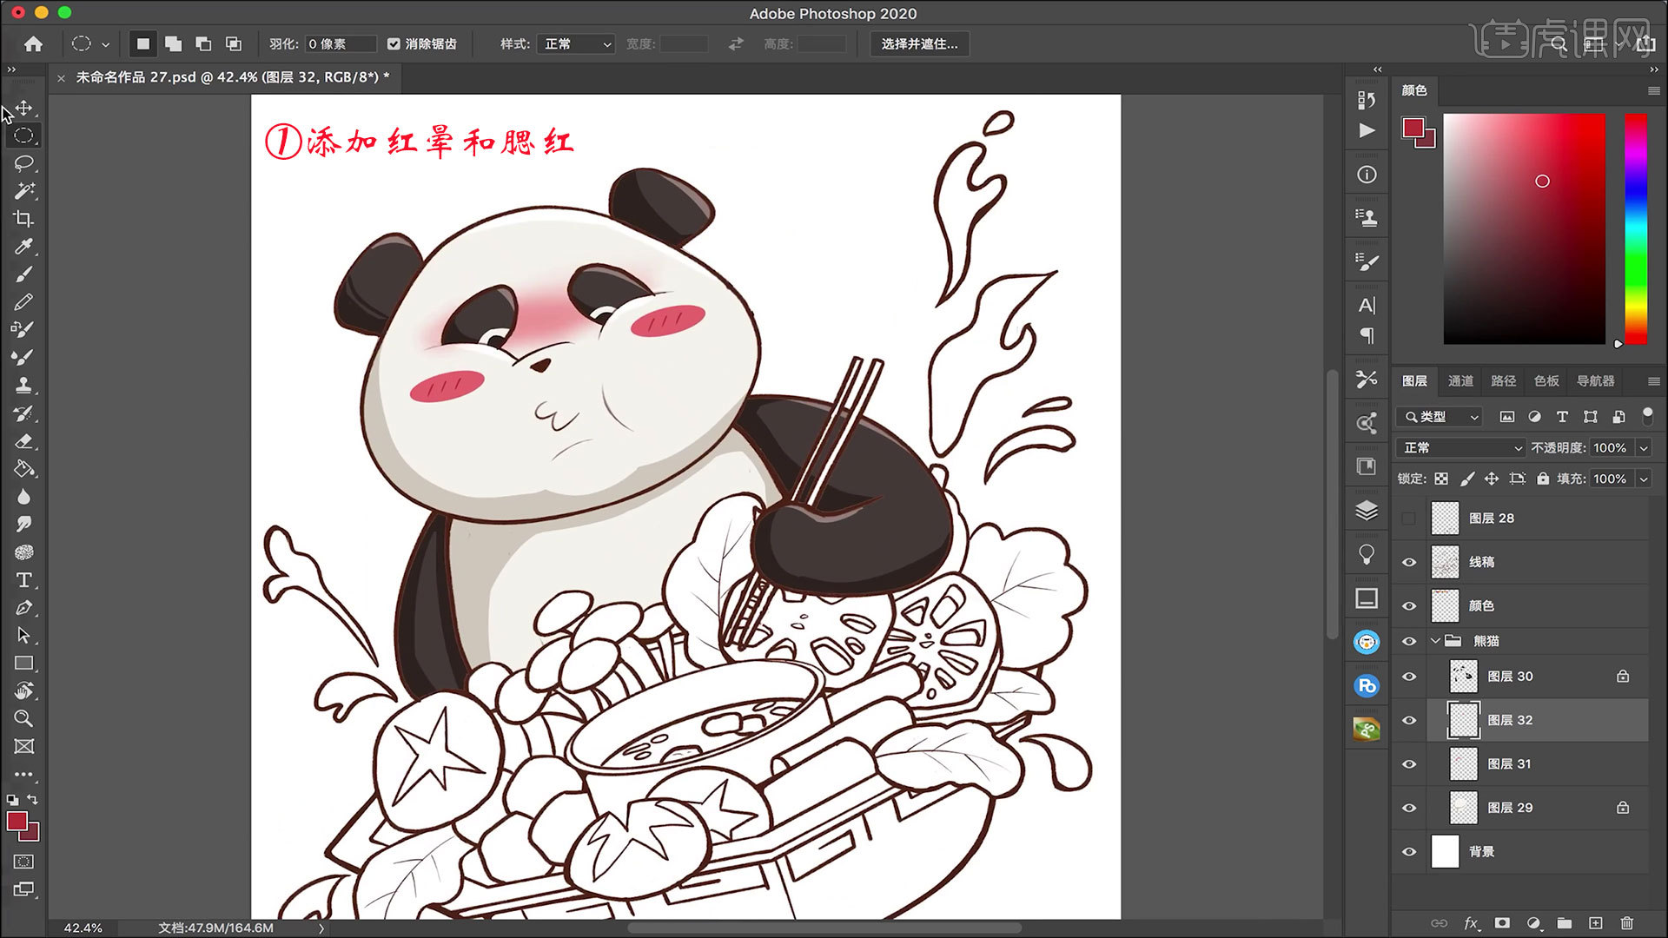
Task: Hide the 背景 layer
Action: tap(1409, 852)
